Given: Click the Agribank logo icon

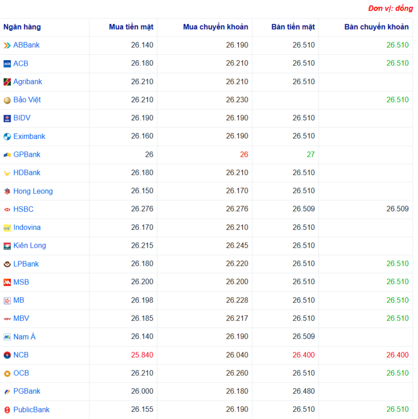Looking at the screenshot, I should (7, 82).
